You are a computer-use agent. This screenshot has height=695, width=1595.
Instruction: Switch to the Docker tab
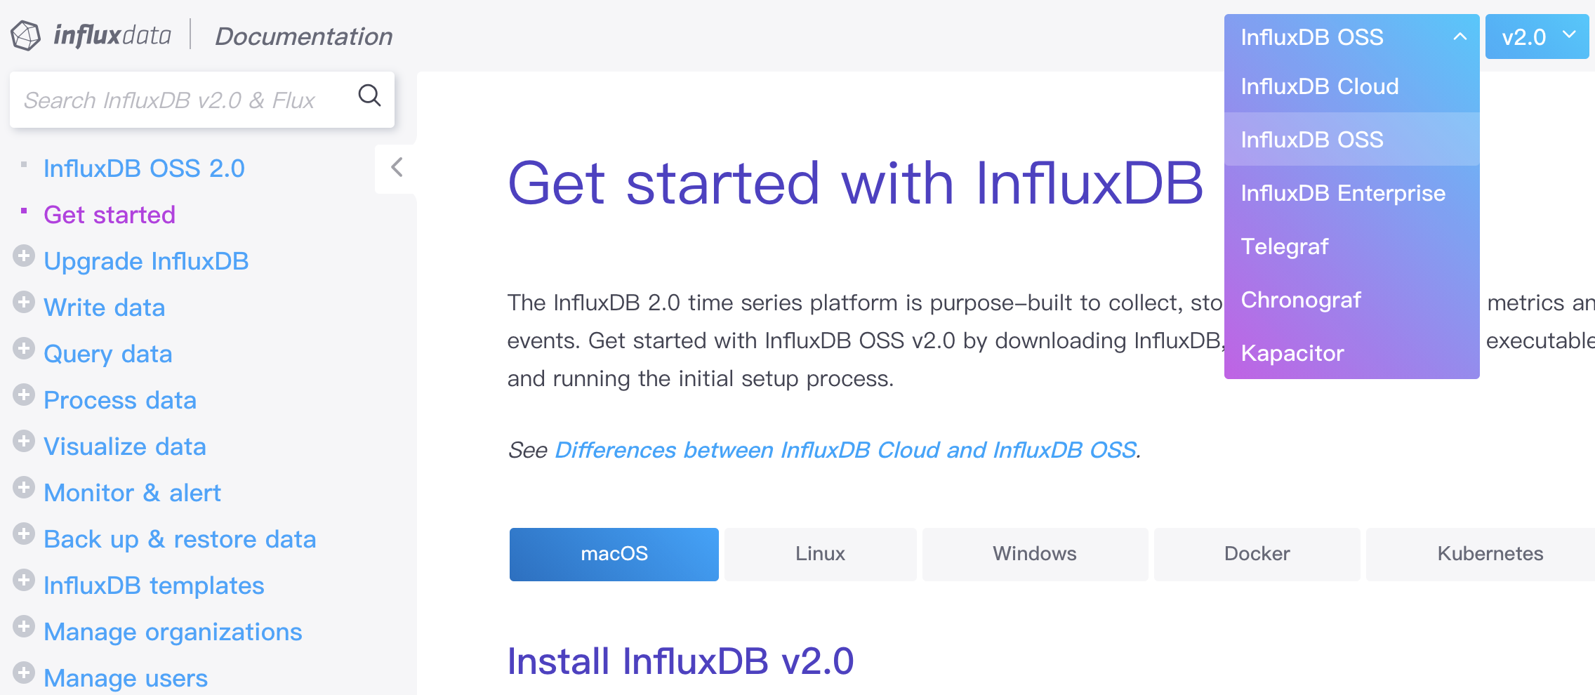coord(1257,554)
